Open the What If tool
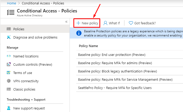The image size is (183, 112). [112, 23]
